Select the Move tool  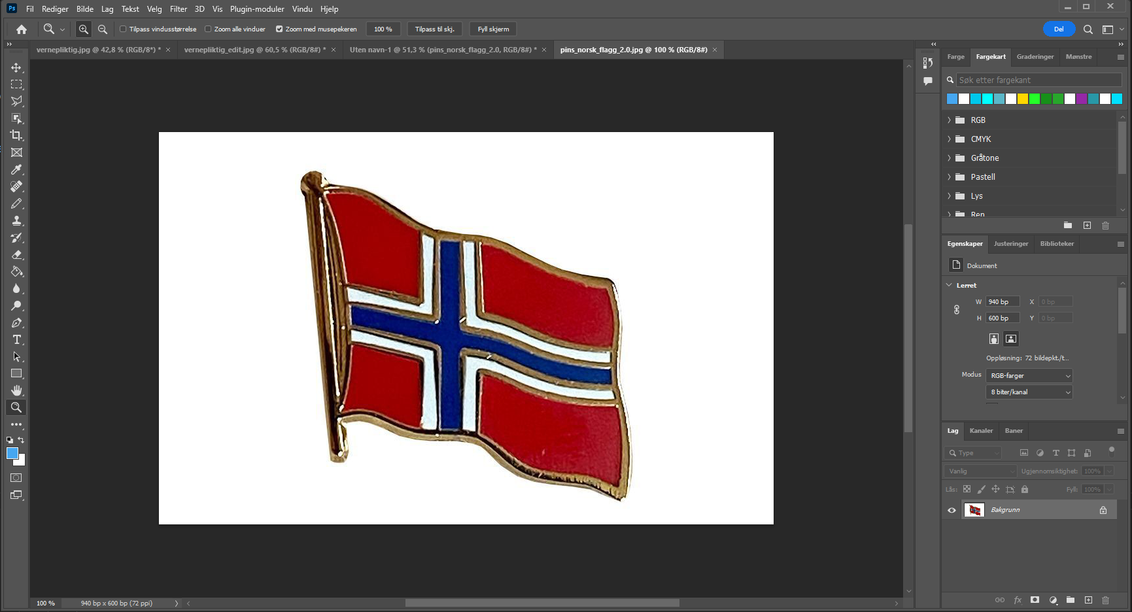click(16, 67)
